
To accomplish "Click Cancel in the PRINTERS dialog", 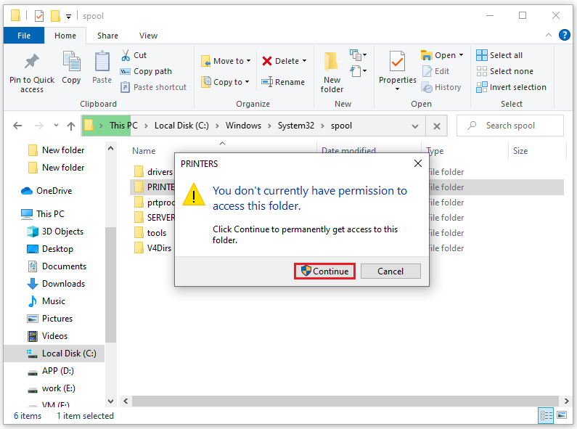I will coord(390,271).
